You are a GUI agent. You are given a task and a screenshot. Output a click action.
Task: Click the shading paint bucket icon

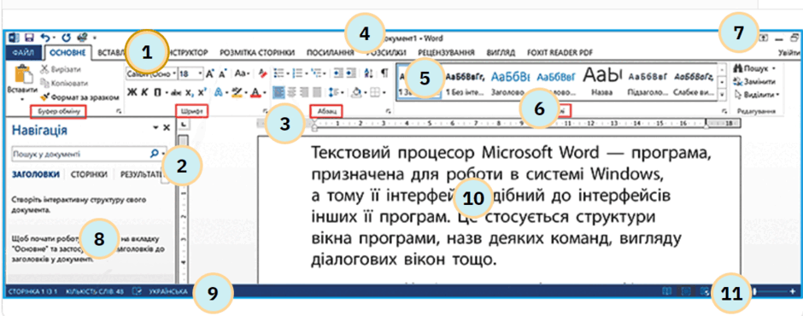pos(357,92)
